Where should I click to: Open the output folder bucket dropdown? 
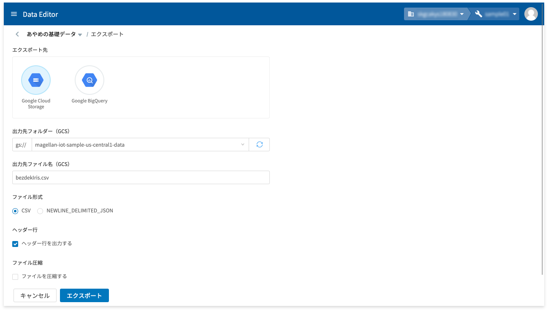pos(141,145)
